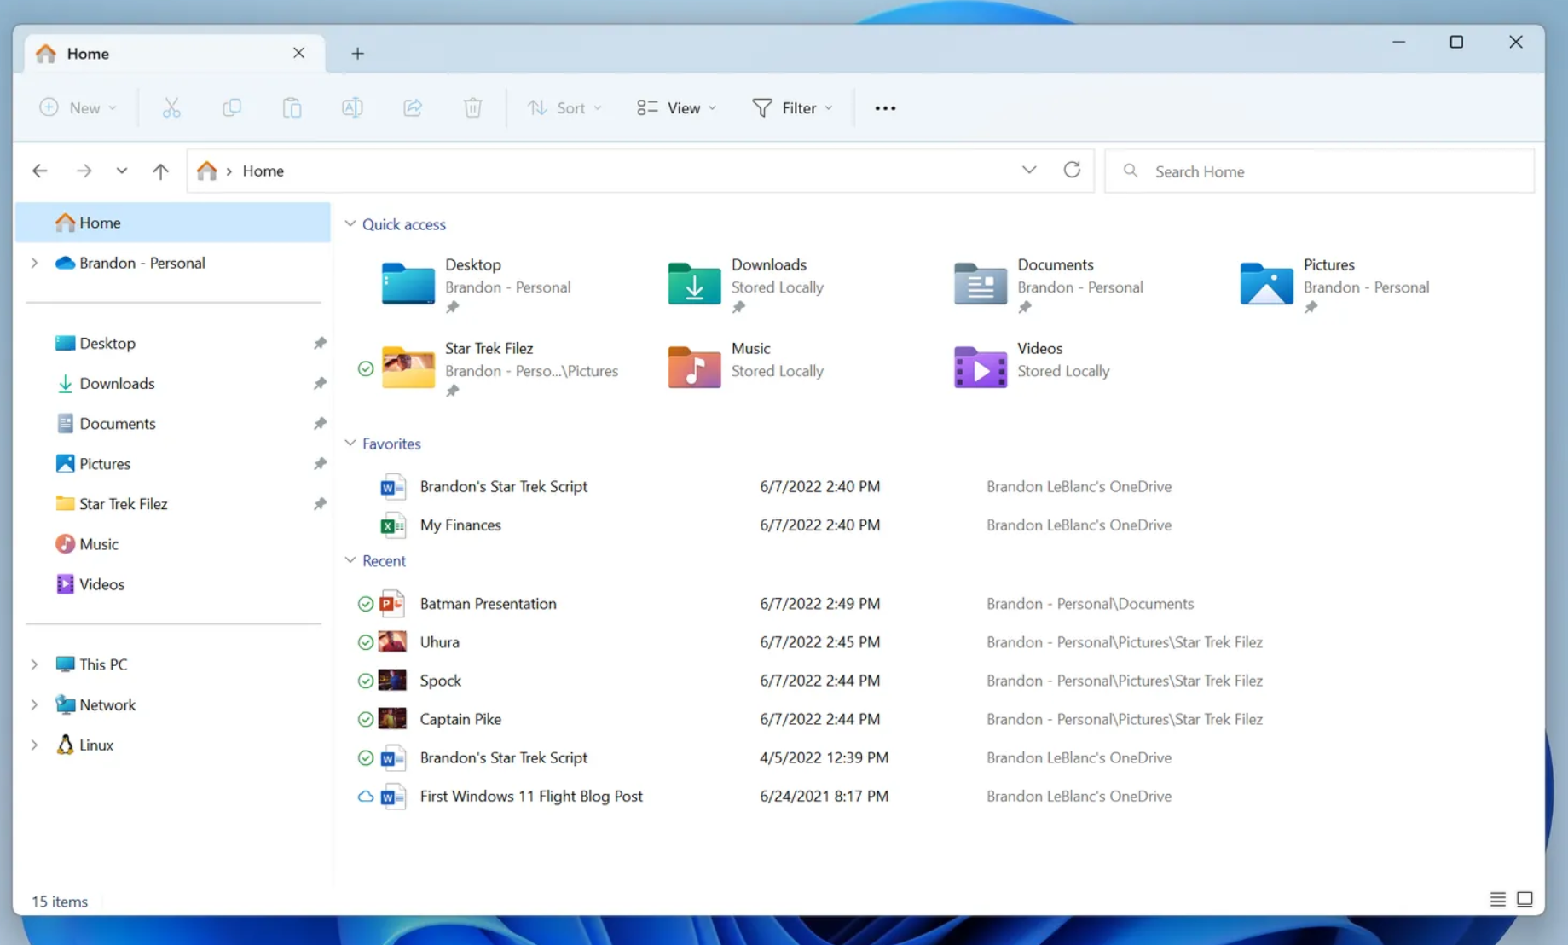This screenshot has height=945, width=1568.
Task: Open the Pictures folder tile in Quick access
Action: coord(1336,286)
